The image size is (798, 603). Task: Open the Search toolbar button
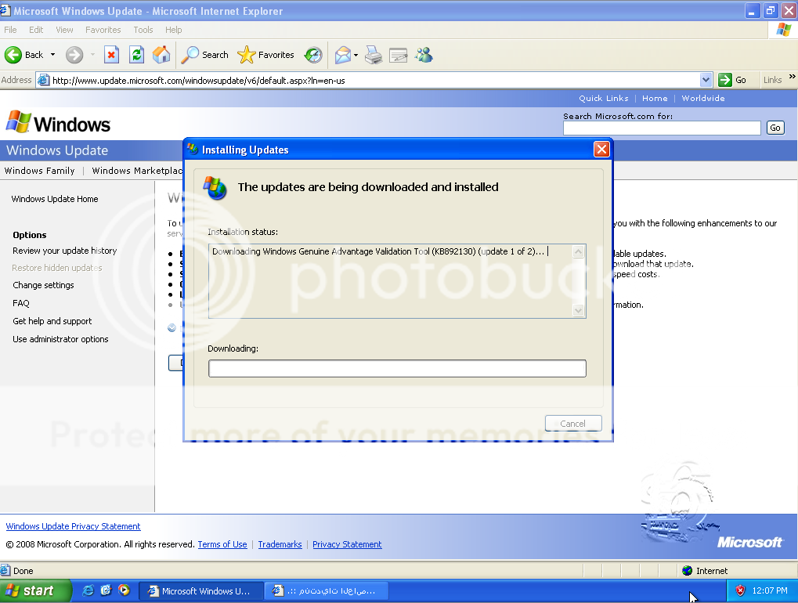[x=204, y=55]
